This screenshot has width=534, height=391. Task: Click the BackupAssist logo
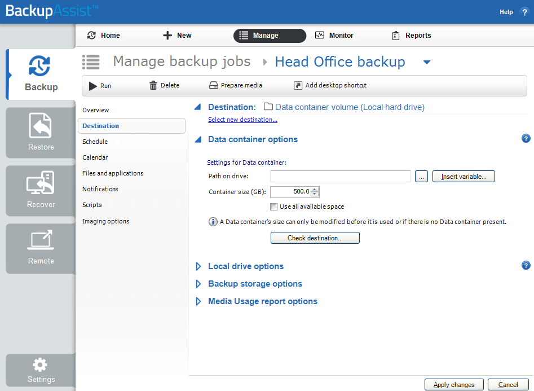pos(52,11)
